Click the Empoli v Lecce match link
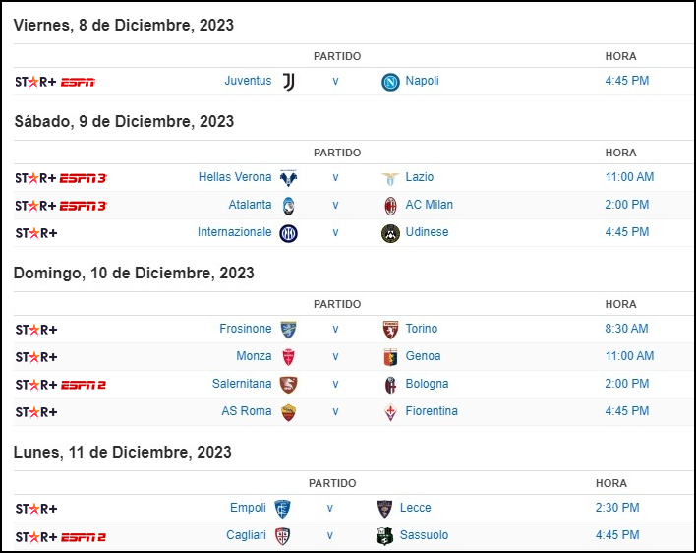 click(329, 508)
